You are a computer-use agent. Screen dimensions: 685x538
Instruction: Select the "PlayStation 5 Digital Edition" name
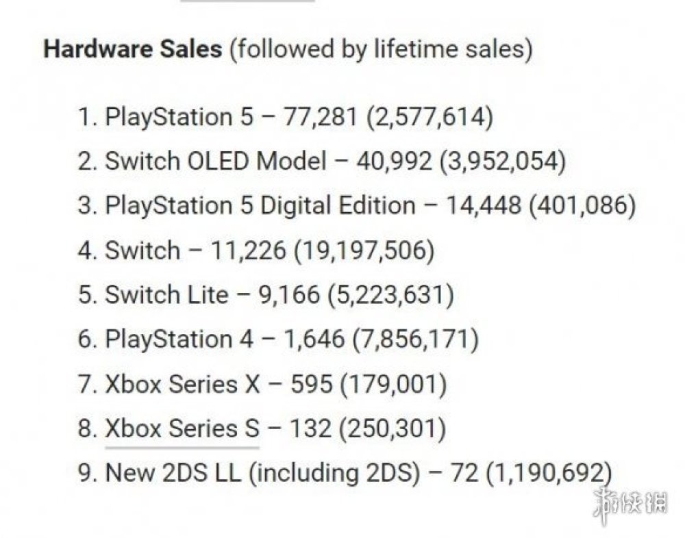click(260, 206)
